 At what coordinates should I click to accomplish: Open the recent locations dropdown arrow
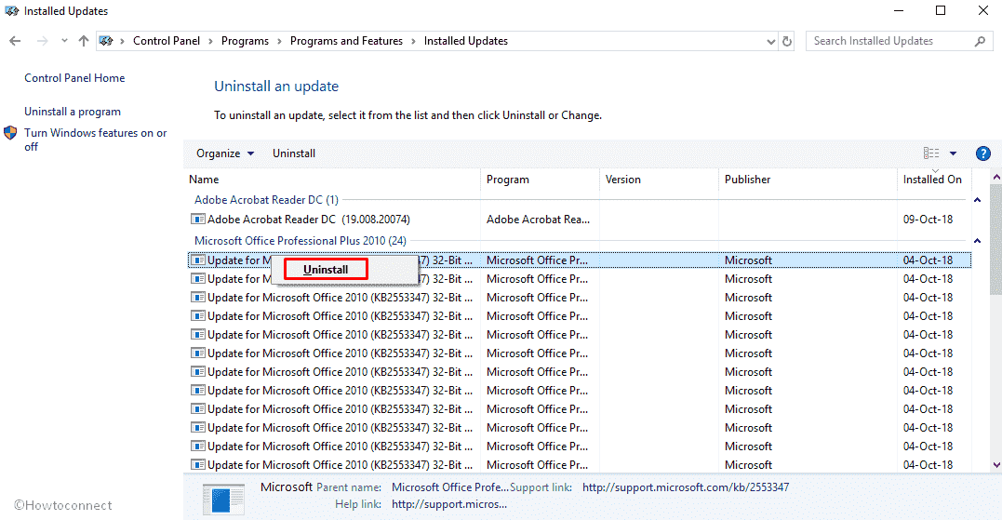(64, 41)
